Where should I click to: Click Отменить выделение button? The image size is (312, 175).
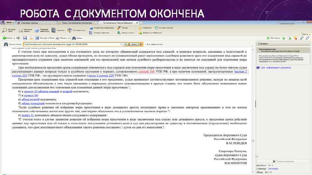tap(283, 161)
